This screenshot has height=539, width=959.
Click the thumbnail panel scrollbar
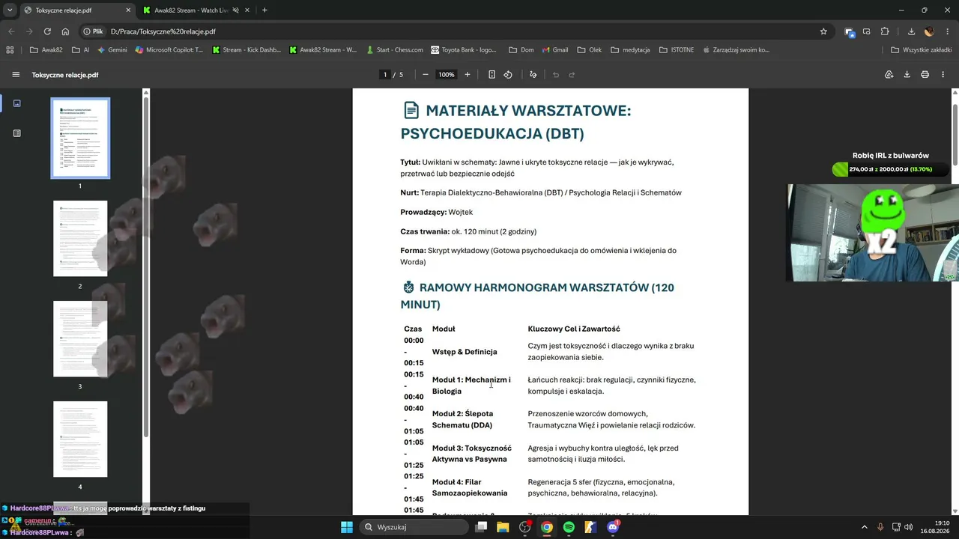[x=146, y=266]
